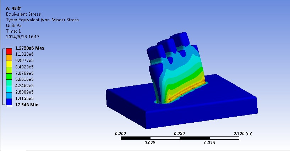Click the 0.050 scale label
The height and width of the screenshot is (151, 290).
(x=179, y=134)
